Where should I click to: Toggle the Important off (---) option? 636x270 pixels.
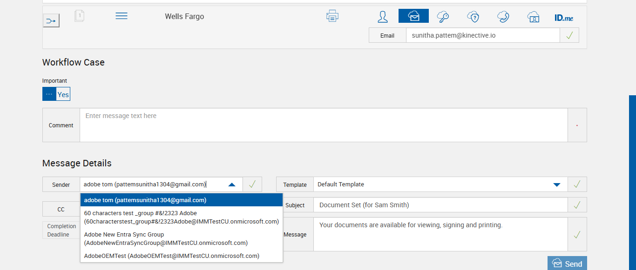49,94
